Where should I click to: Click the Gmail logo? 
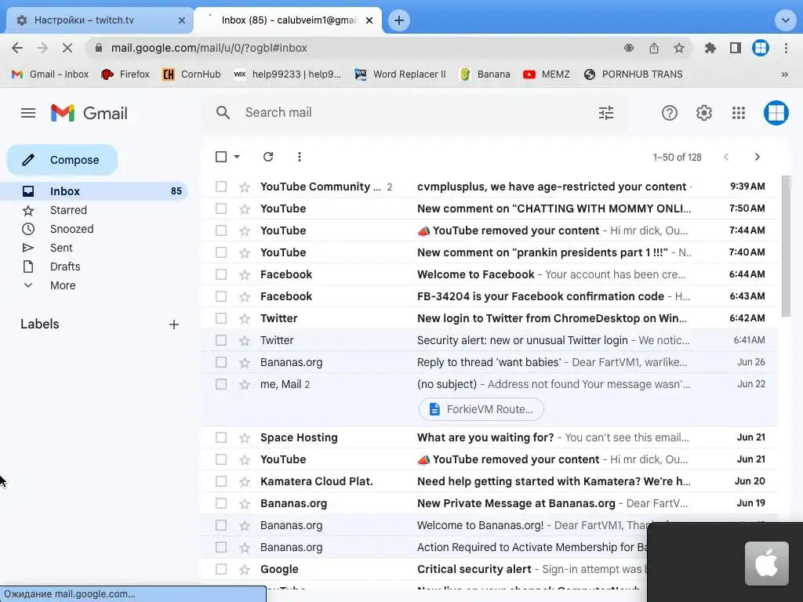[x=89, y=113]
